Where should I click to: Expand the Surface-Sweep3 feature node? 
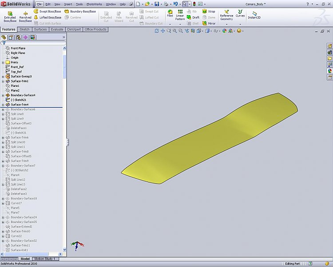tap(3, 77)
